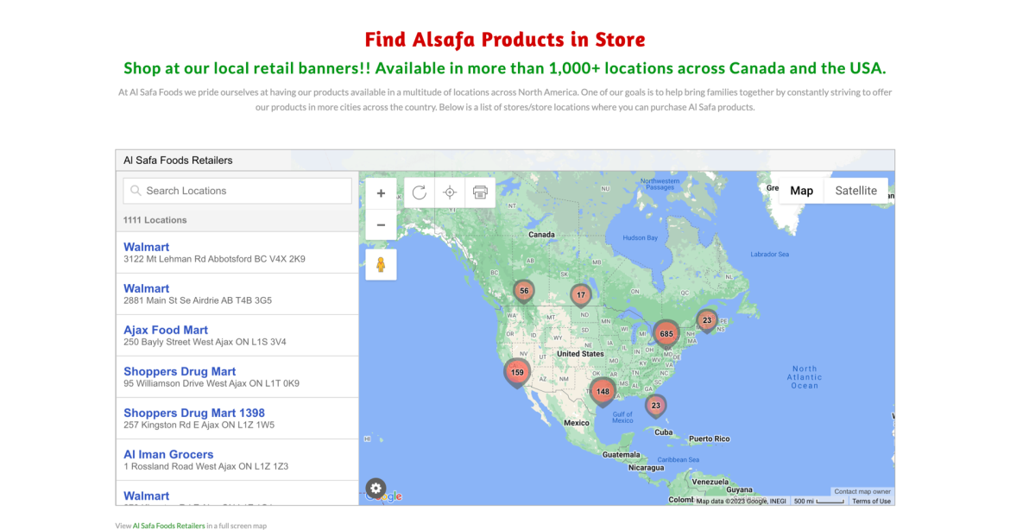This screenshot has height=530, width=1010.
Task: Print the map using printer icon
Action: 480,192
